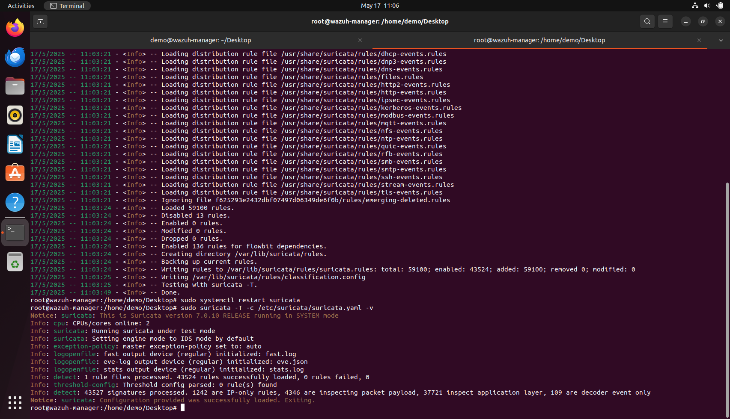Launch Thunderbird mail from the dock
Viewport: 730px width, 419px height.
(15, 57)
